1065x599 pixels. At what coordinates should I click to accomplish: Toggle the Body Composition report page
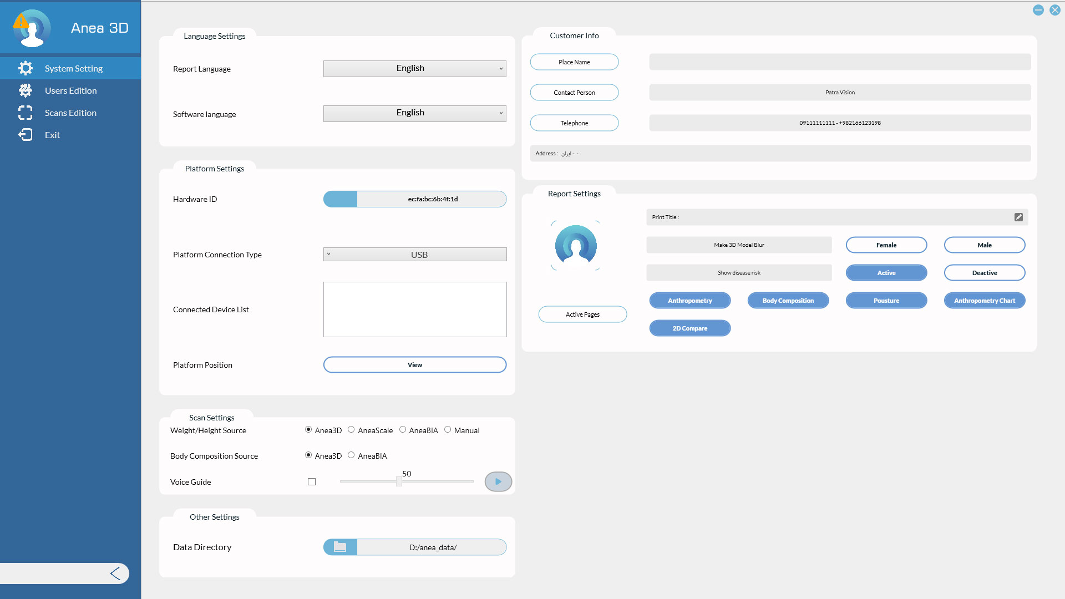click(788, 301)
